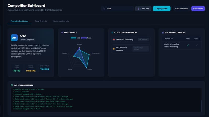This screenshot has height=117, width=209.
Task: Switch to the Deep Analysis tab
Action: (41, 21)
